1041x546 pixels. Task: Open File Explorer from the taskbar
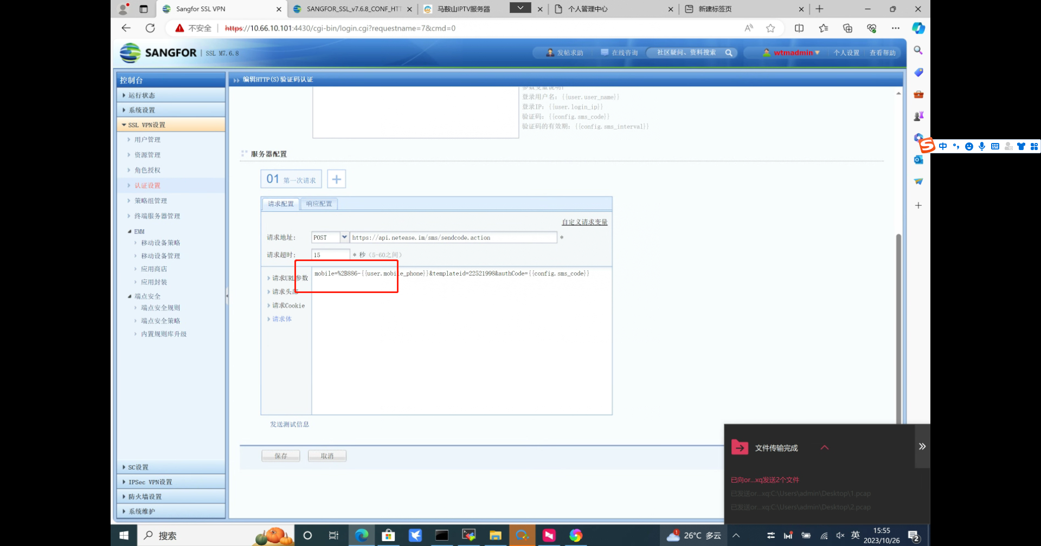495,536
